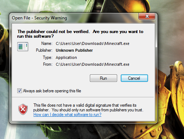184x139 pixels.
Task: Click the Cancel button
Action: pyautogui.click(x=134, y=78)
